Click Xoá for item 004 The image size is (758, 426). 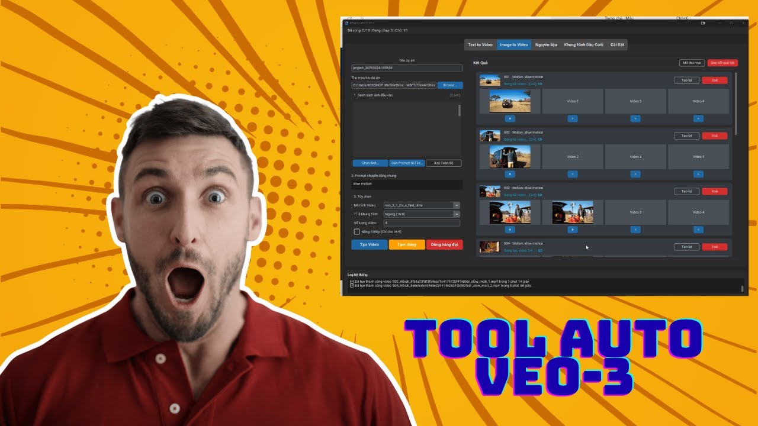point(715,247)
